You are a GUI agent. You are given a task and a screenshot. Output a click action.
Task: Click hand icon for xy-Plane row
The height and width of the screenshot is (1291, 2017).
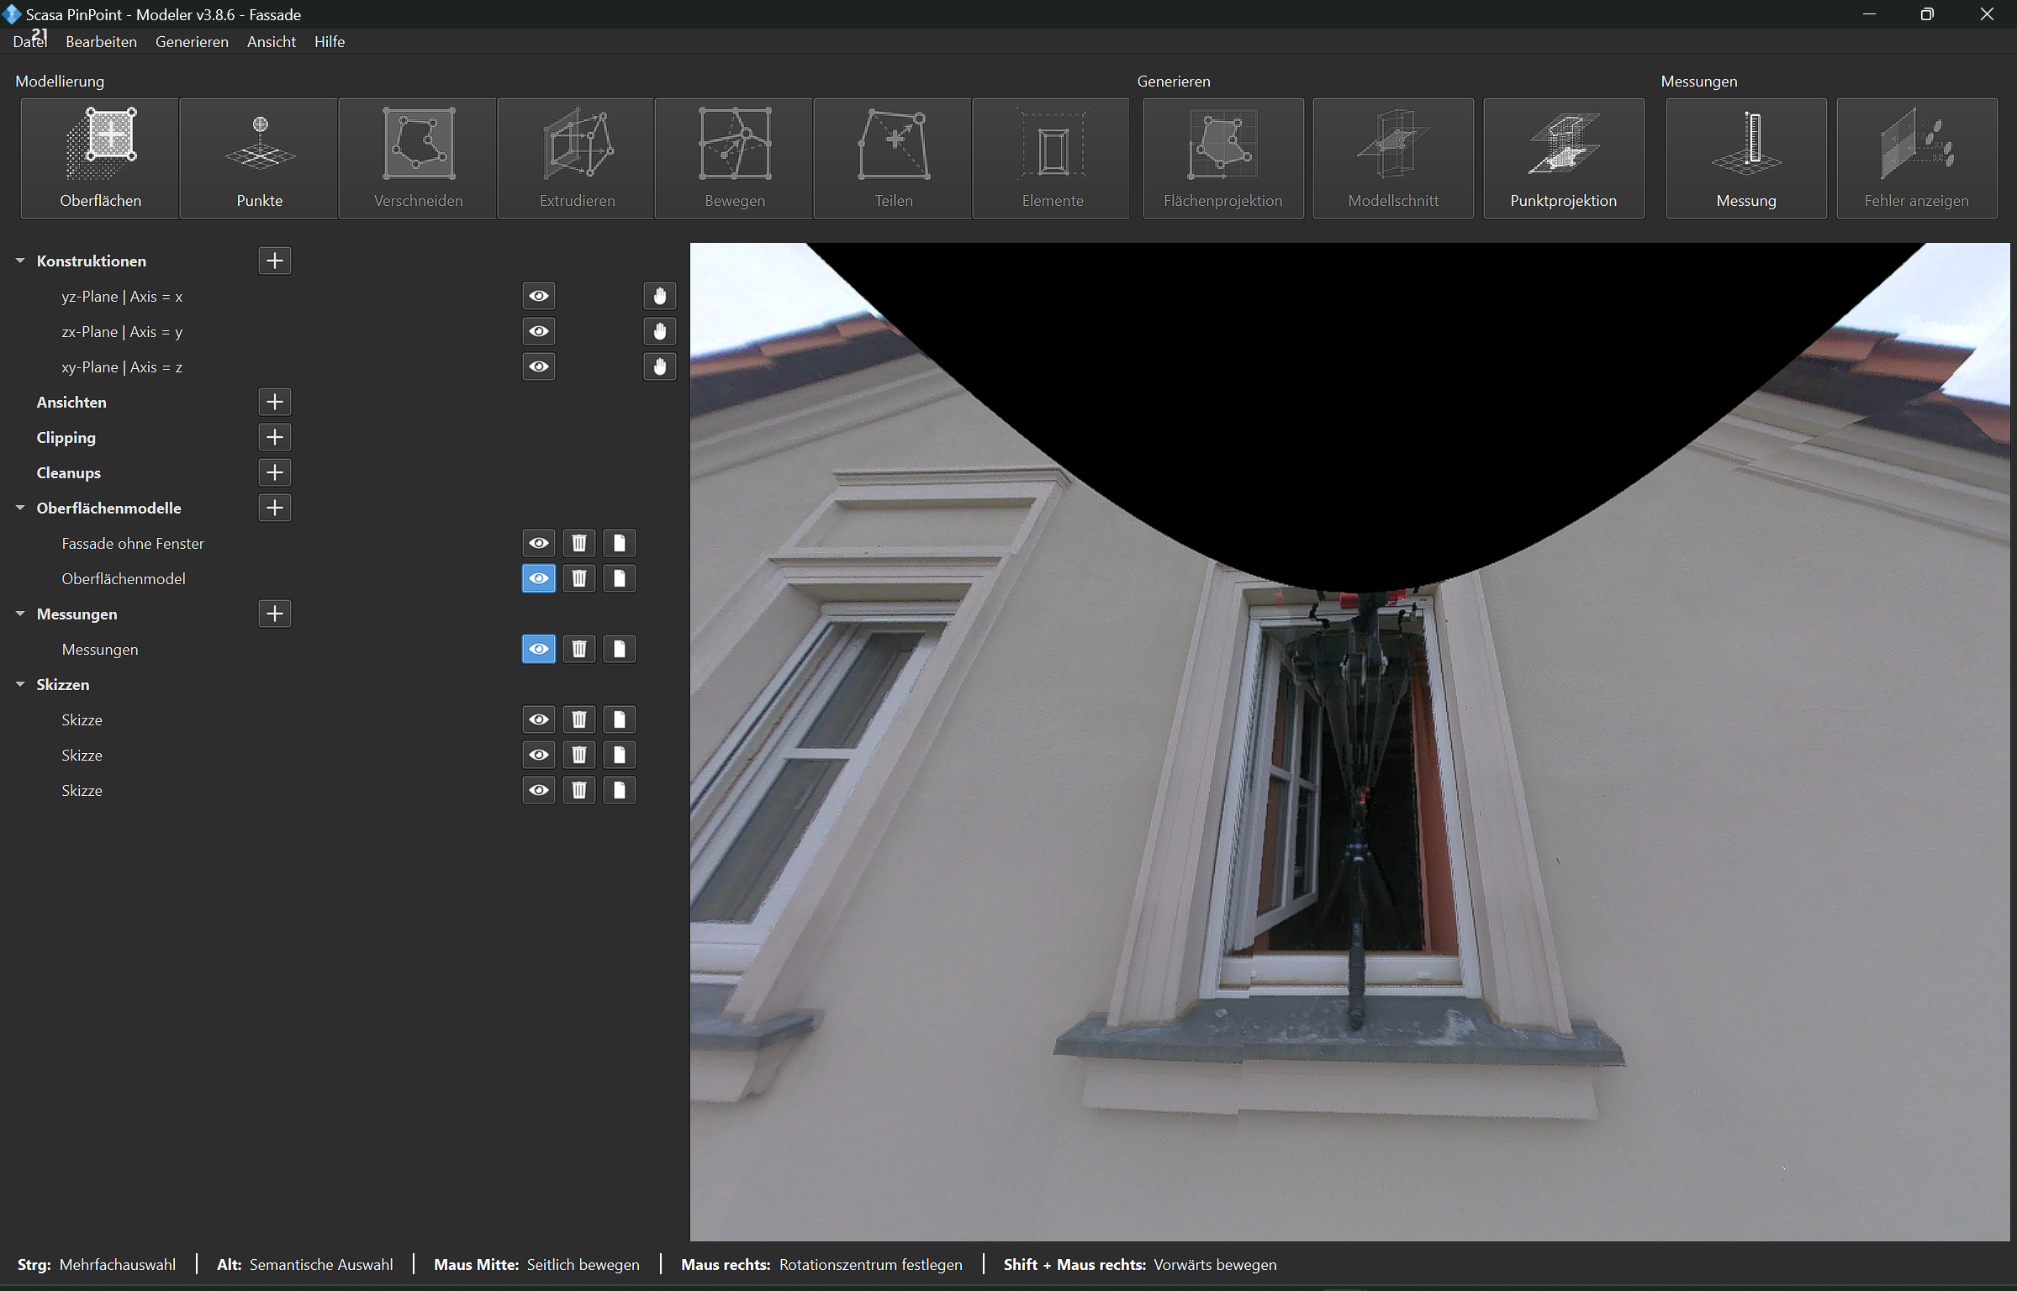tap(659, 366)
